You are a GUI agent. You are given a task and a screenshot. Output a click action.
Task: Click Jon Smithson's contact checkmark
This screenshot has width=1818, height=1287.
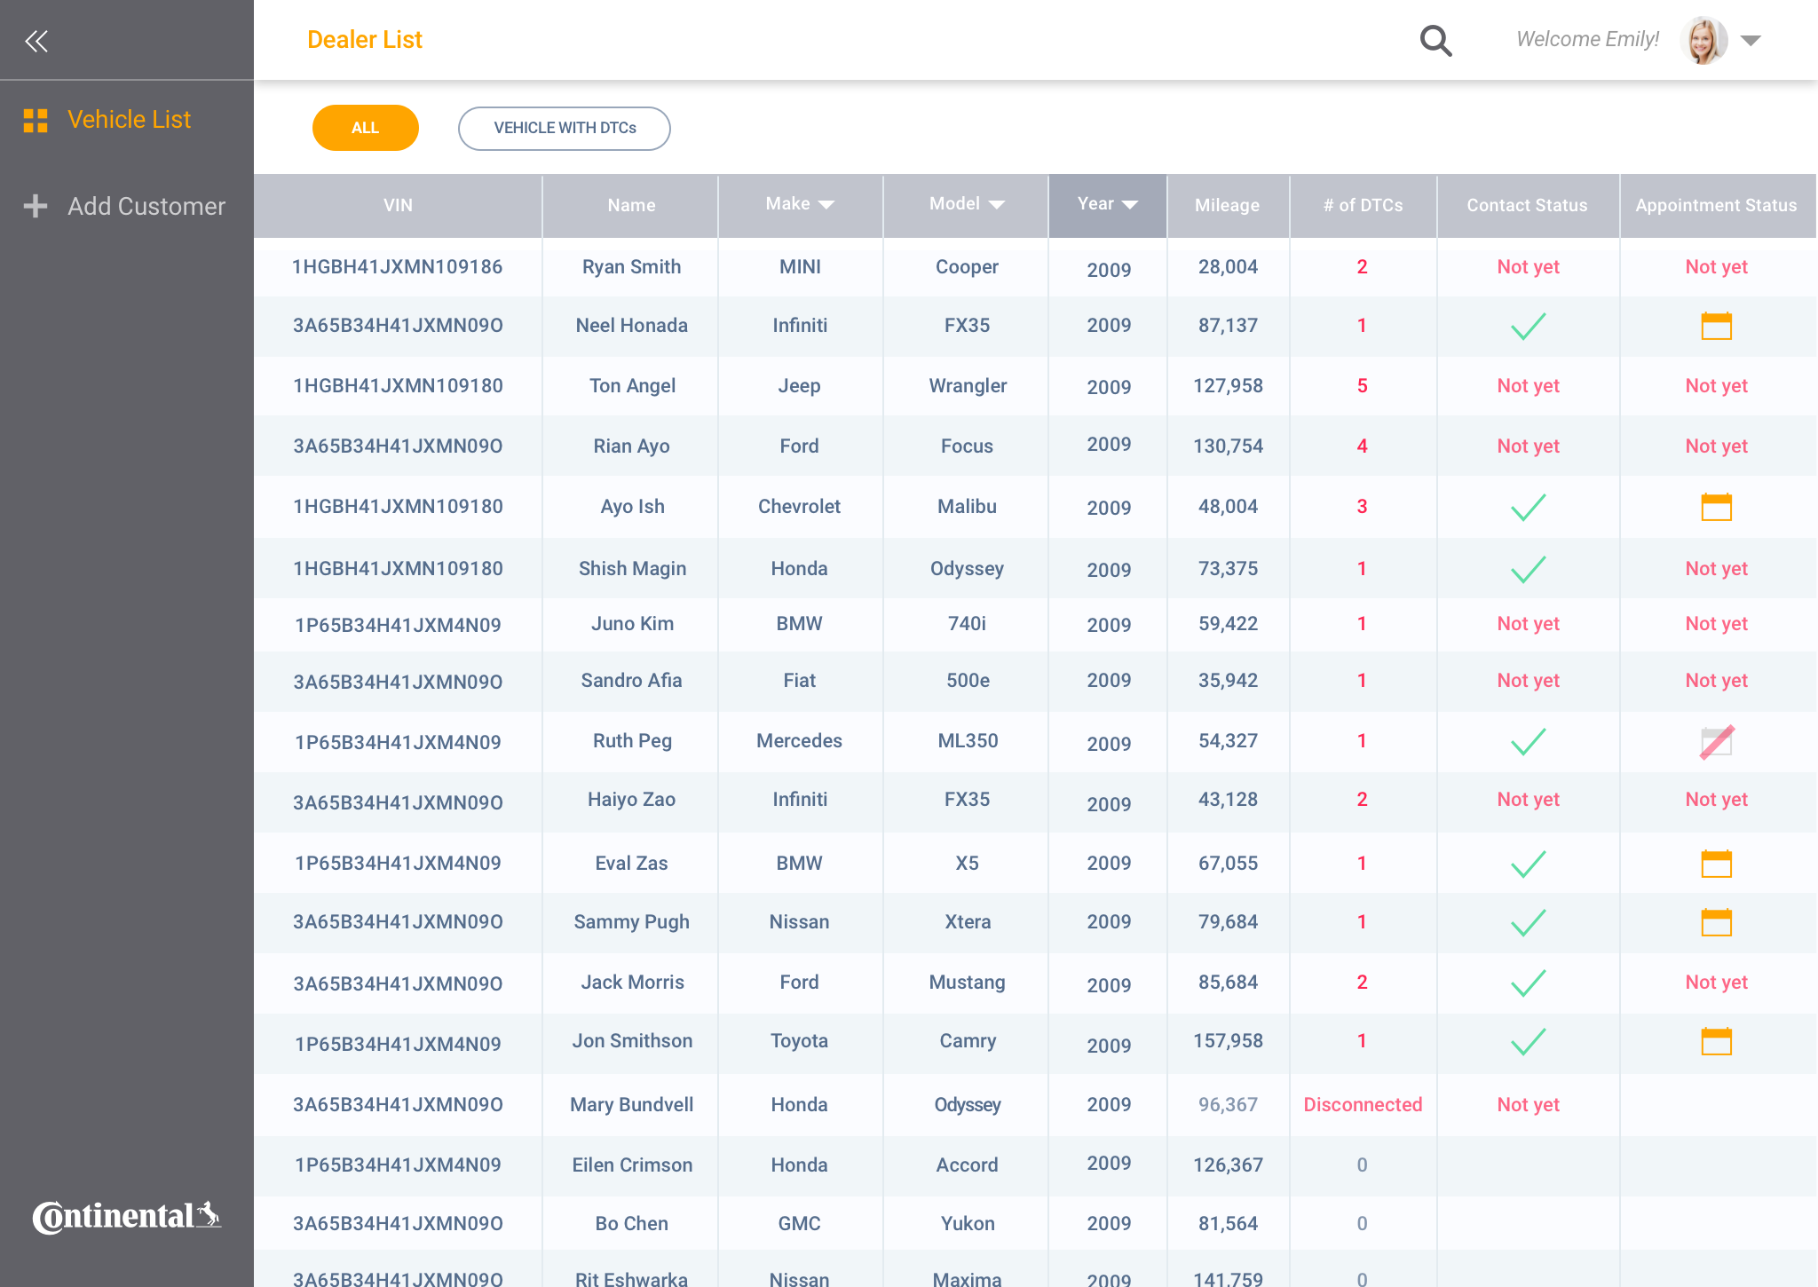point(1528,1041)
